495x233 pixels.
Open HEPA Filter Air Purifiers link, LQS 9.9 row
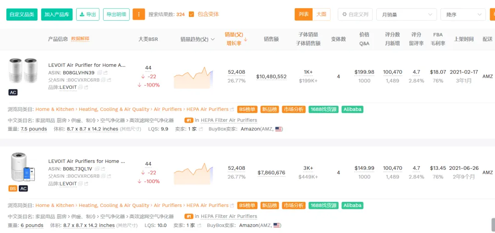pyautogui.click(x=229, y=120)
